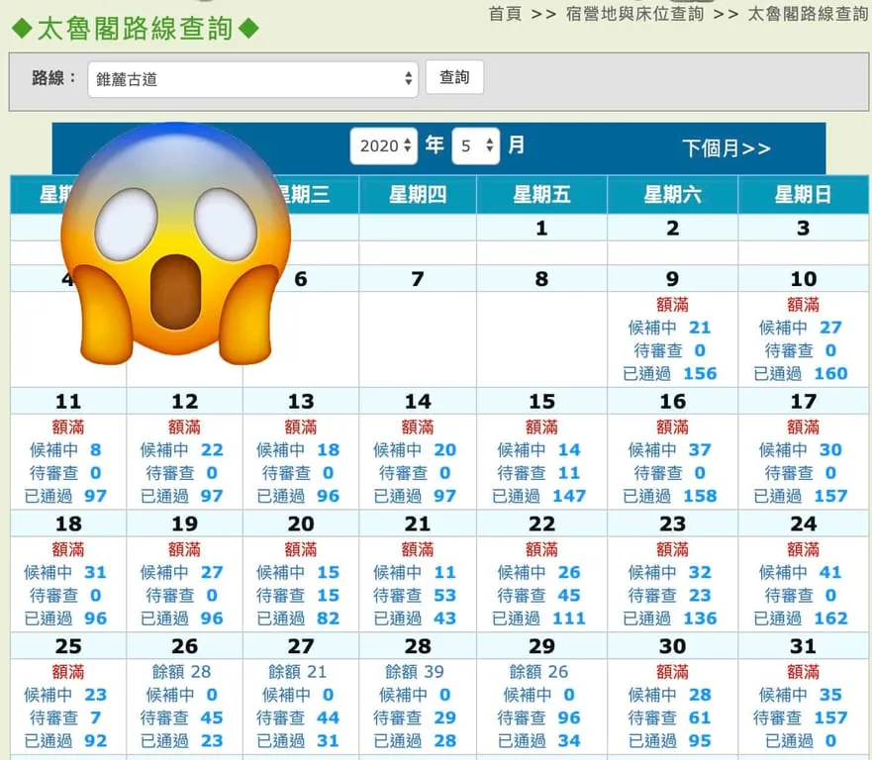Click 已通過 28 under date 28
Image resolution: width=872 pixels, height=760 pixels.
pos(415,740)
